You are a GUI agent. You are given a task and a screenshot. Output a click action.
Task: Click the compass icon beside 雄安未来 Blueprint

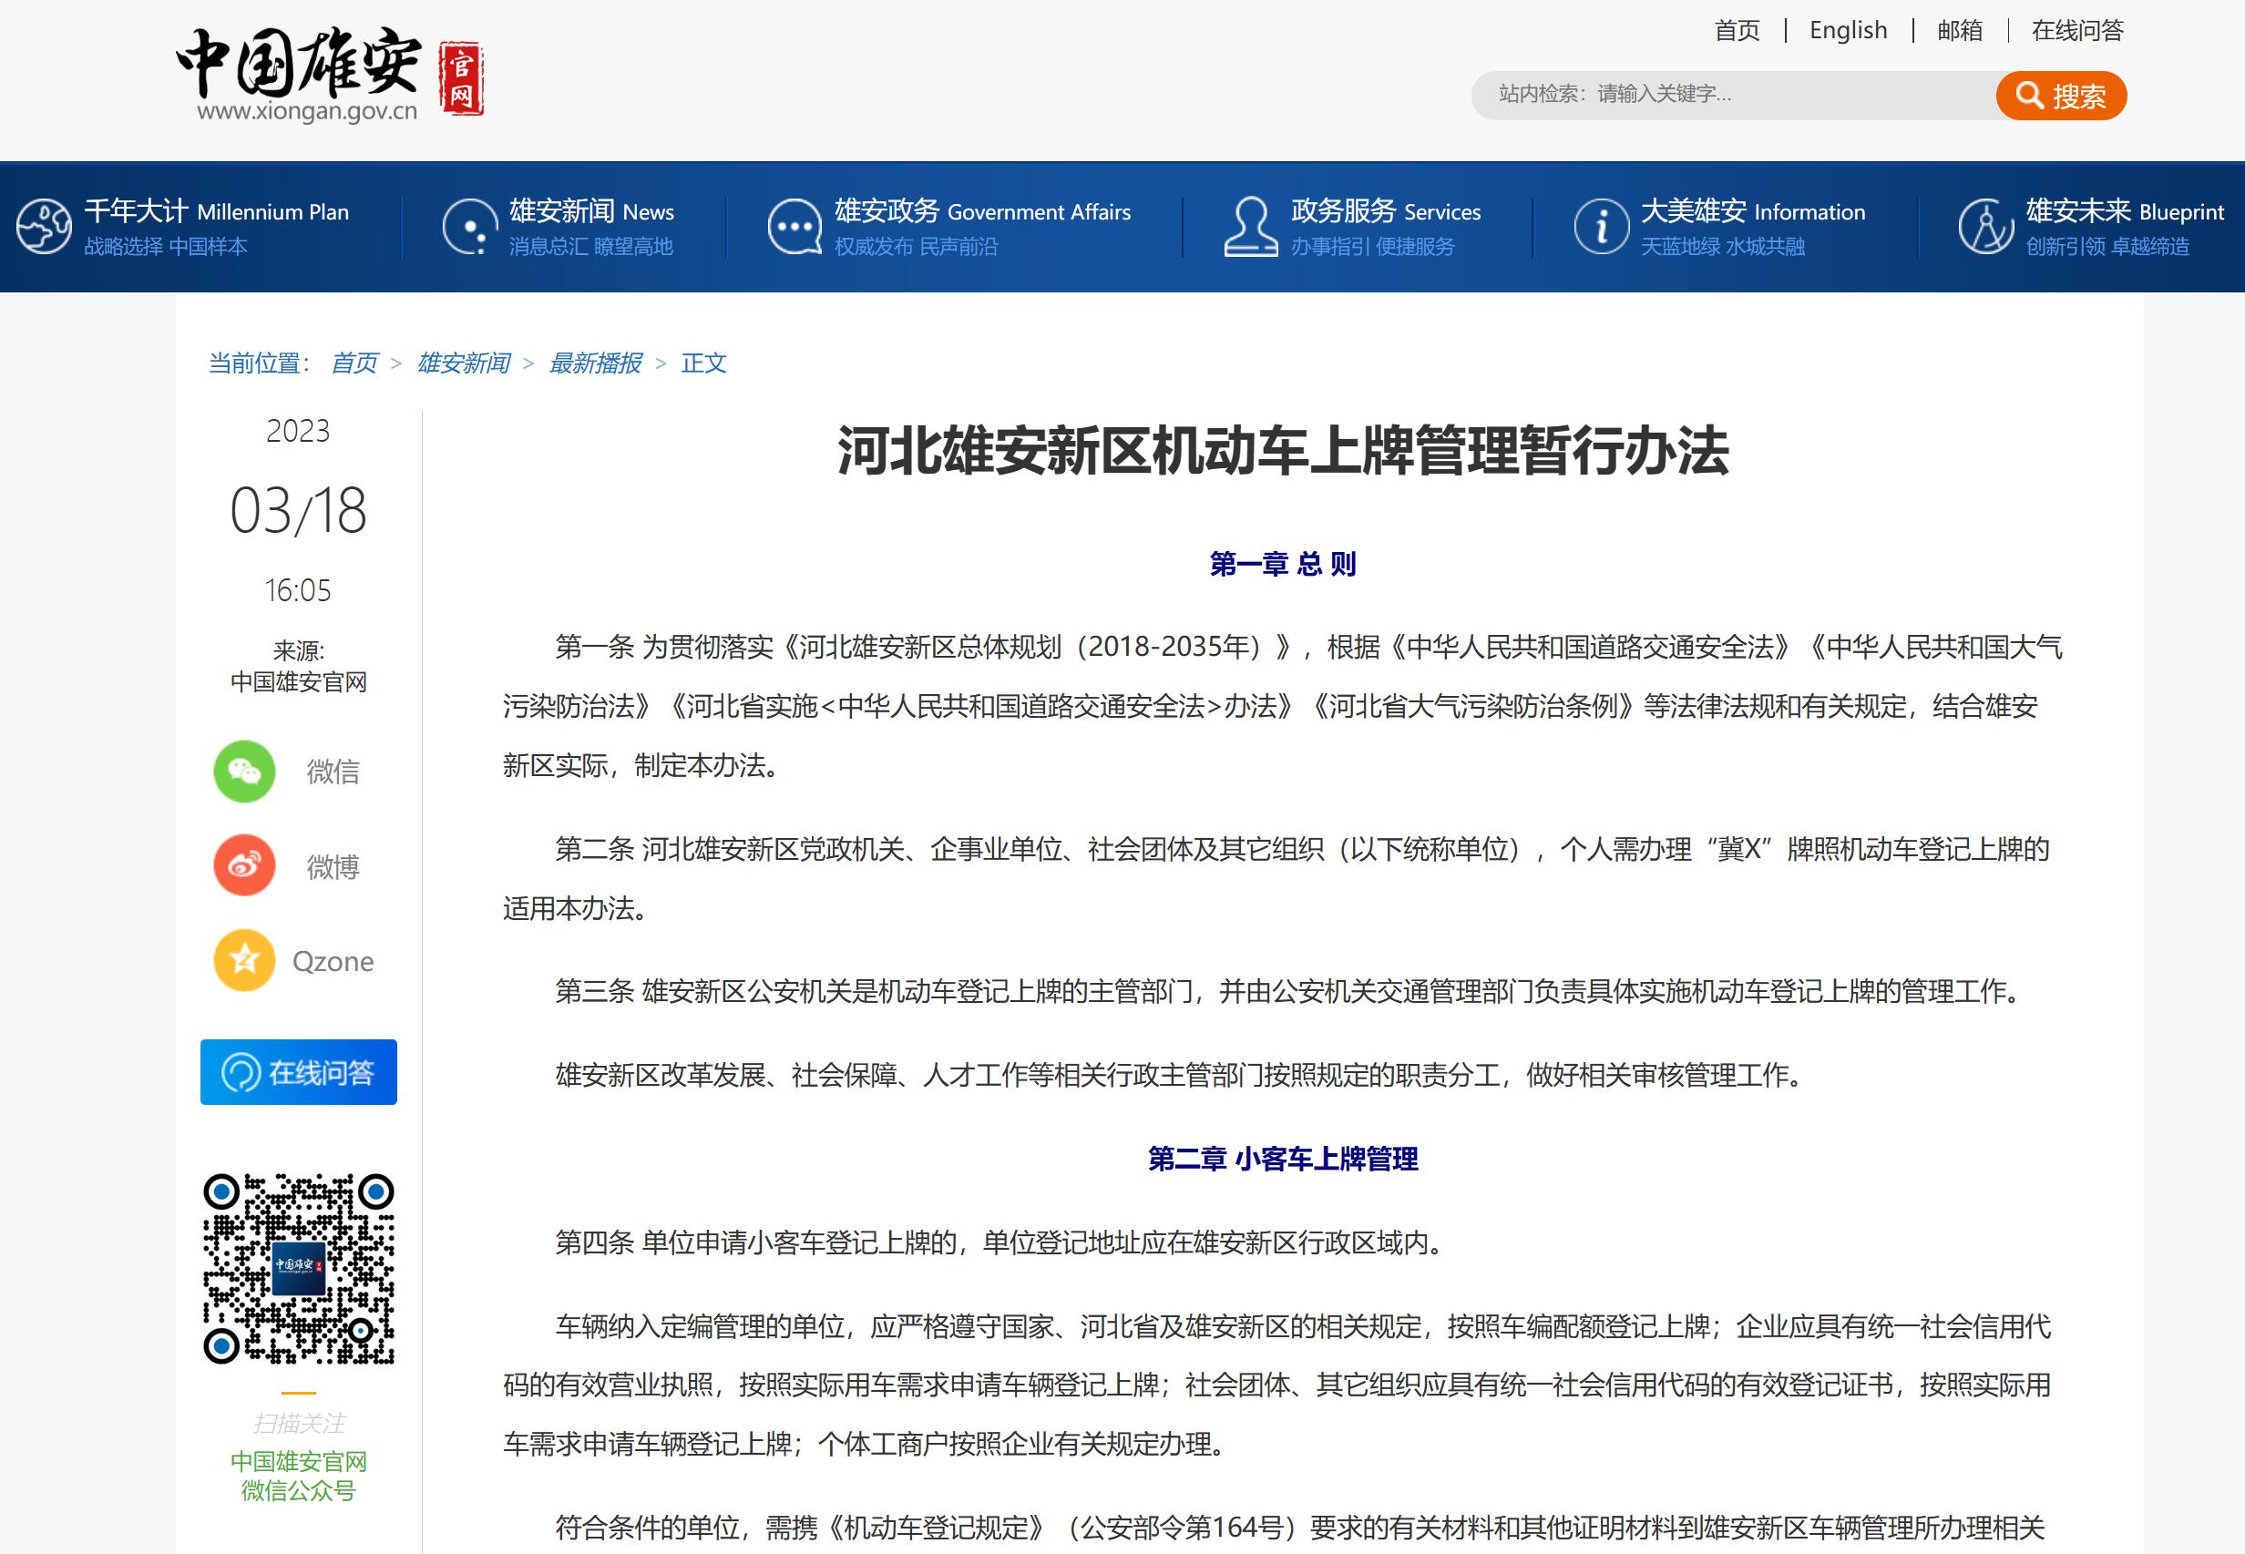tap(1986, 226)
